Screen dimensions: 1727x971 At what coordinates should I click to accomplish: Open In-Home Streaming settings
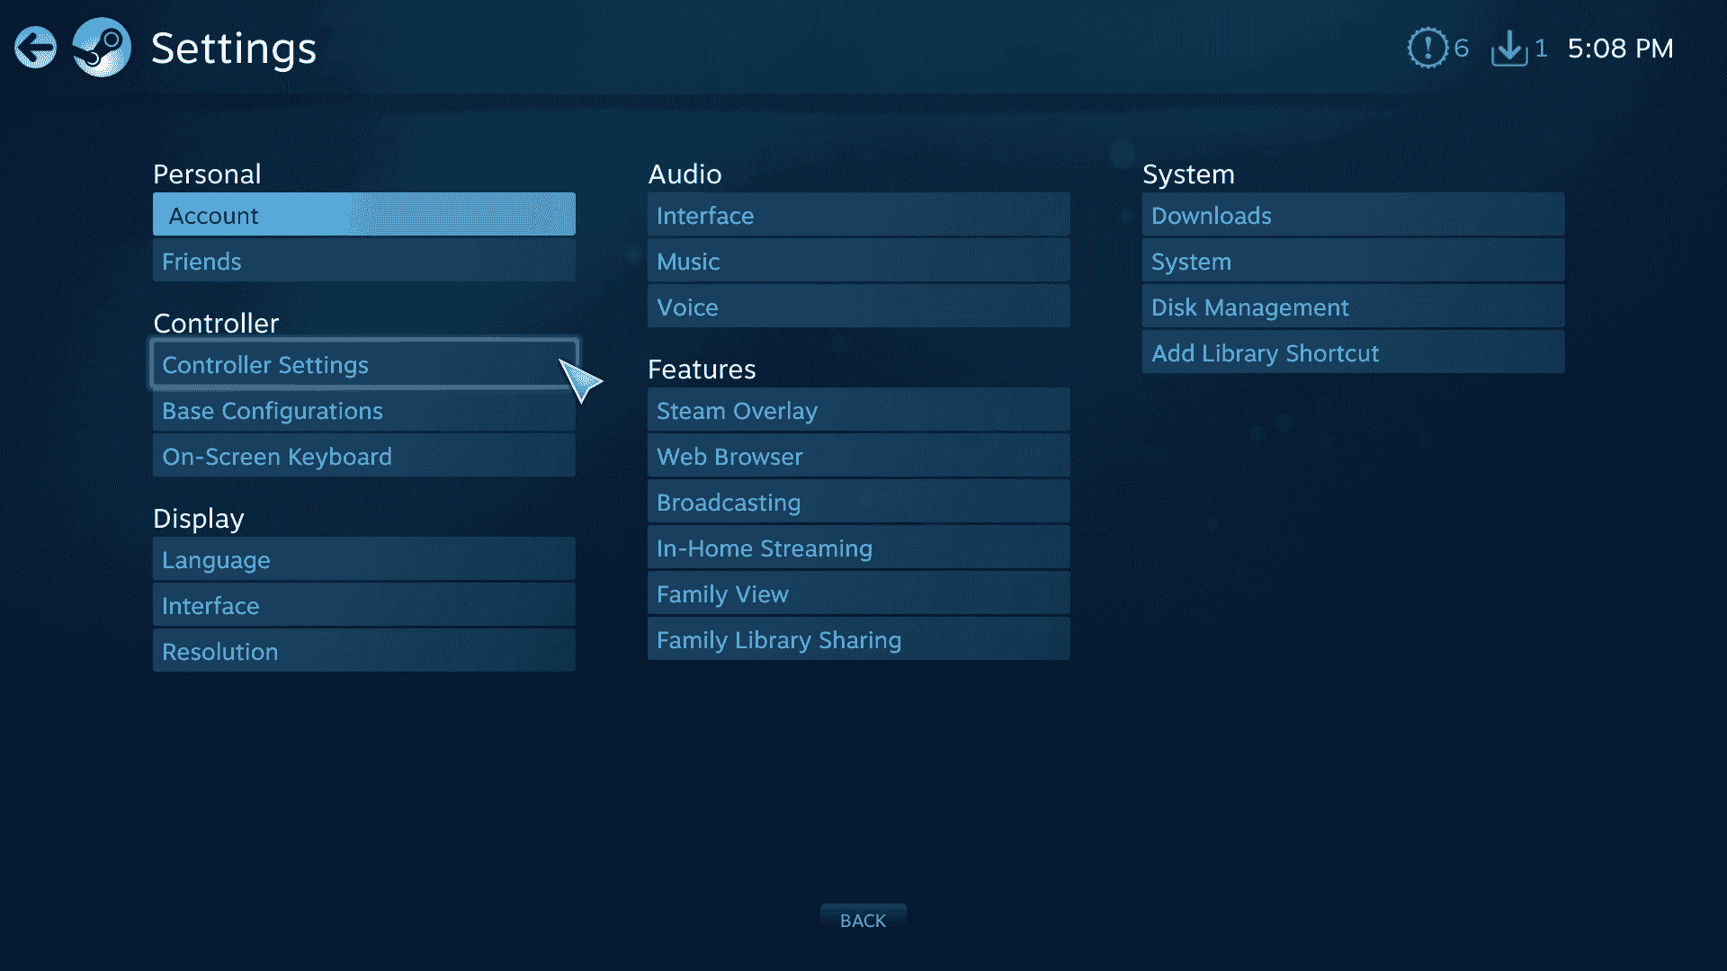click(x=859, y=548)
